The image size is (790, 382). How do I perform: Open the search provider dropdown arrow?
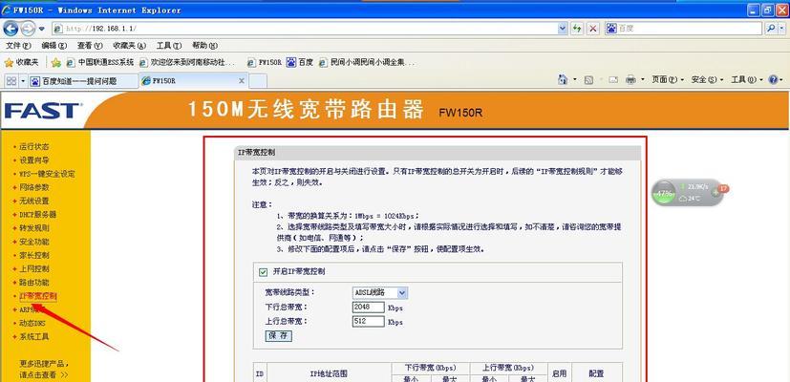click(x=783, y=29)
